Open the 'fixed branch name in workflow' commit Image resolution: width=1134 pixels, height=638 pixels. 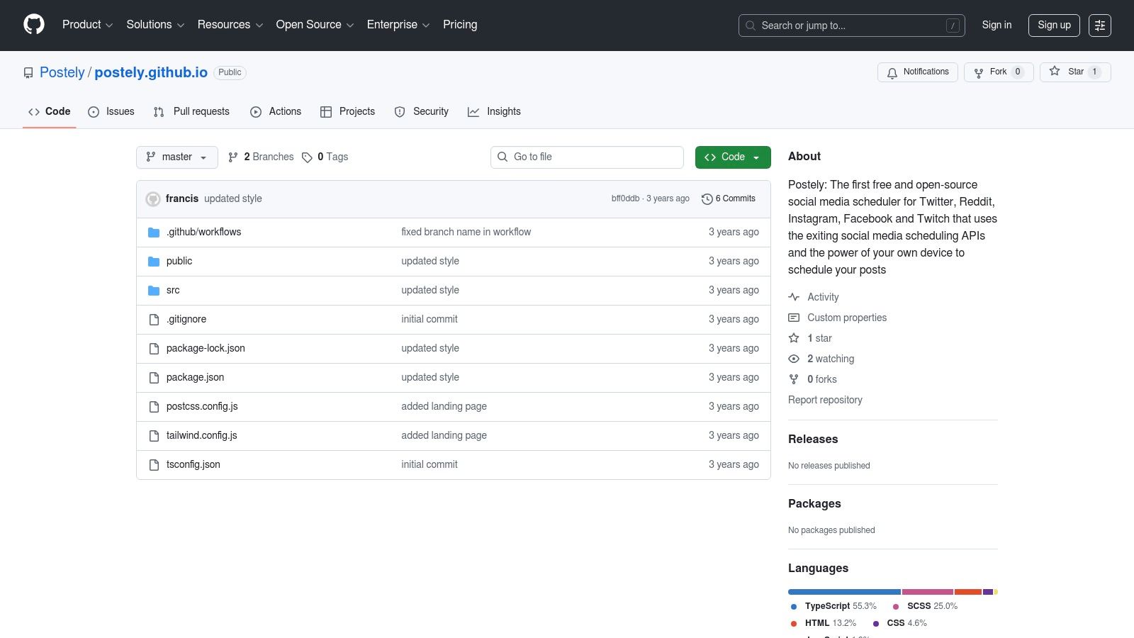tap(466, 232)
